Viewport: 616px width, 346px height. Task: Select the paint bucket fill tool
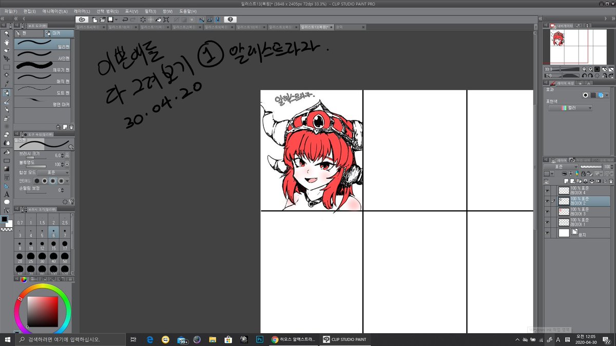(x=6, y=153)
